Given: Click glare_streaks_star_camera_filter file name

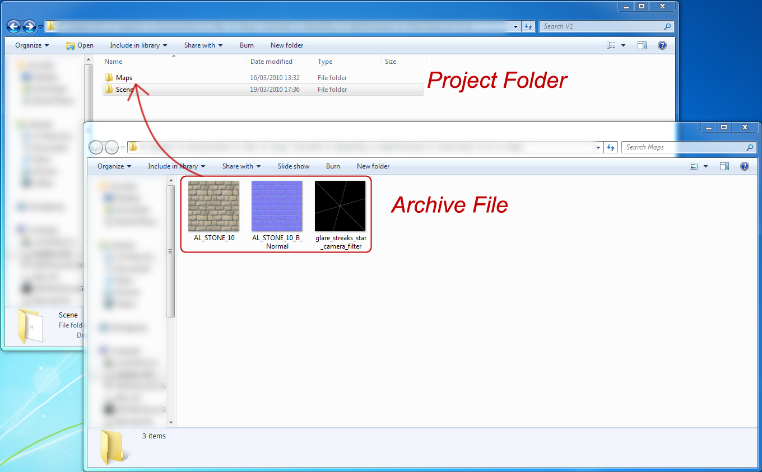Looking at the screenshot, I should pos(341,242).
